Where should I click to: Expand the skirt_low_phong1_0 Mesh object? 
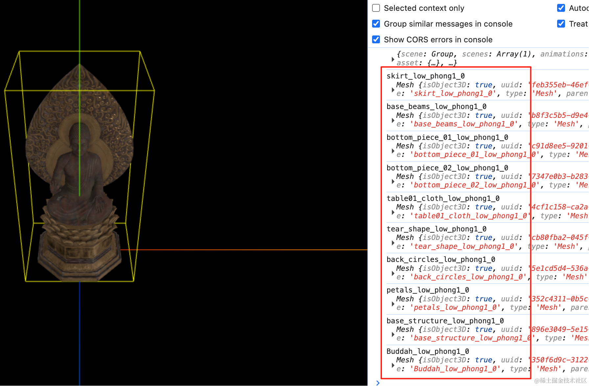[393, 90]
